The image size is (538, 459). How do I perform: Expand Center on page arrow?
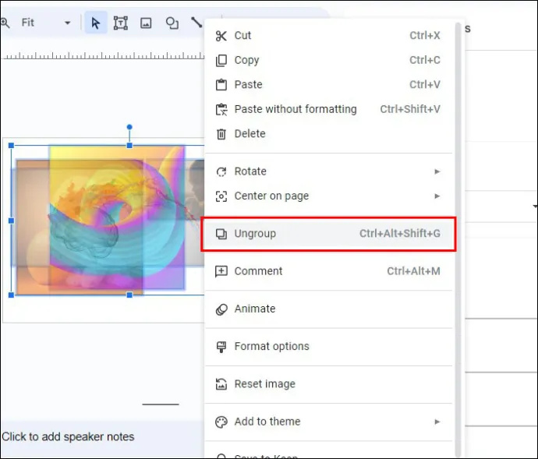point(437,196)
